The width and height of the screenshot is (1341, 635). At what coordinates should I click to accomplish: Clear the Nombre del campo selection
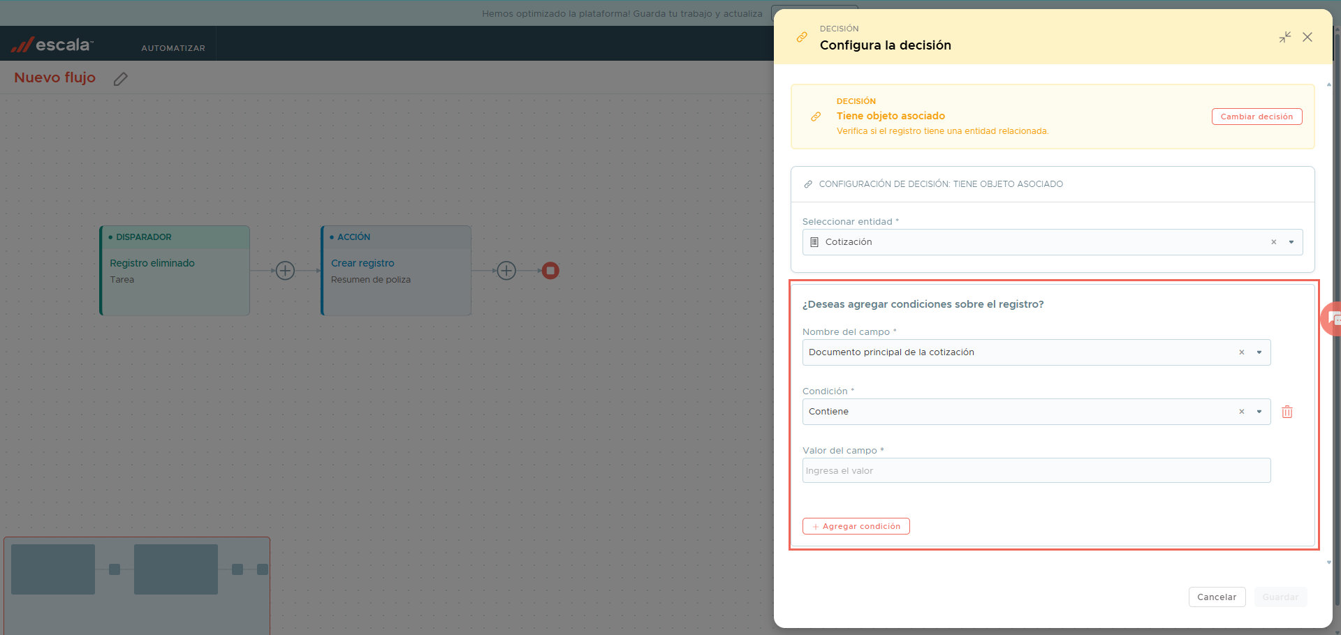[1241, 352]
